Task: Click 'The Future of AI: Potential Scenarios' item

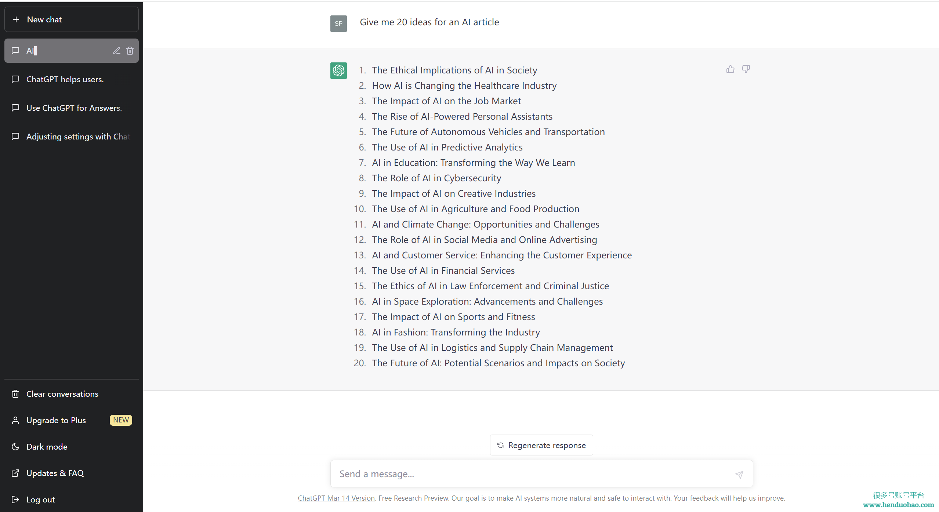Action: tap(498, 363)
